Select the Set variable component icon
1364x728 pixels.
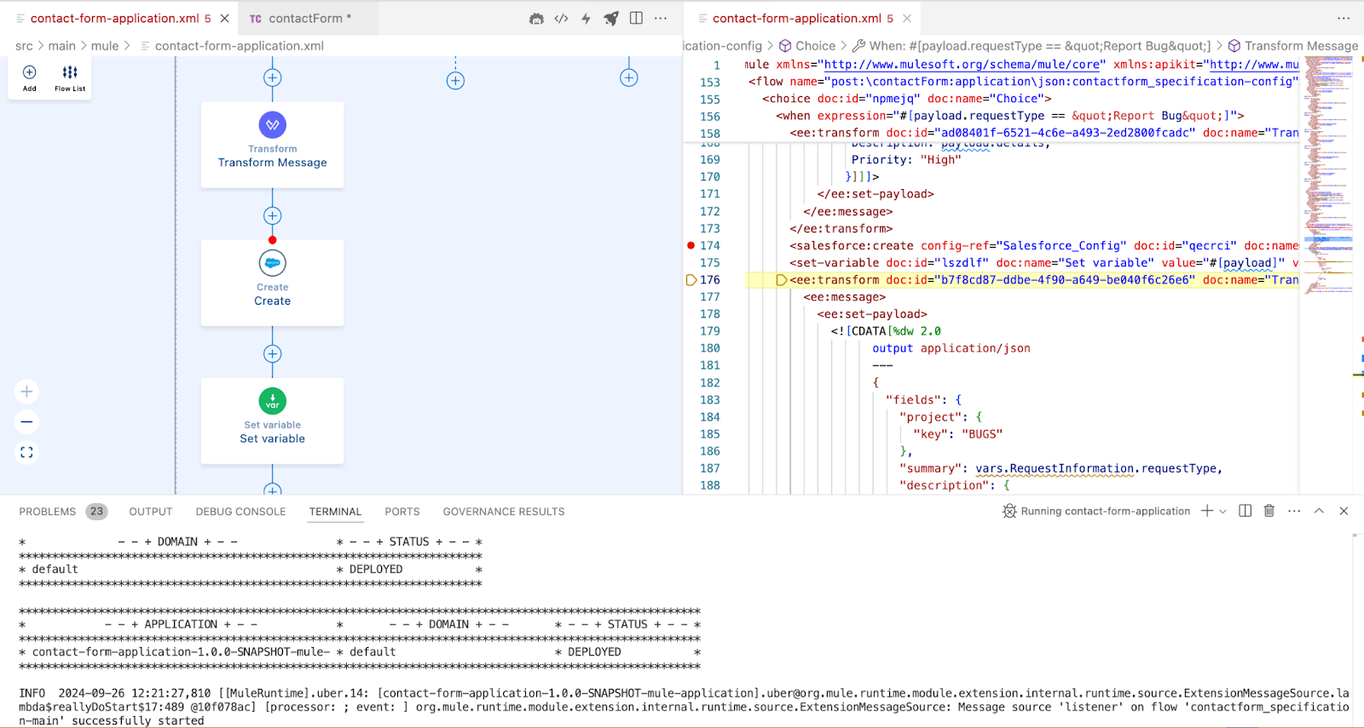point(273,401)
